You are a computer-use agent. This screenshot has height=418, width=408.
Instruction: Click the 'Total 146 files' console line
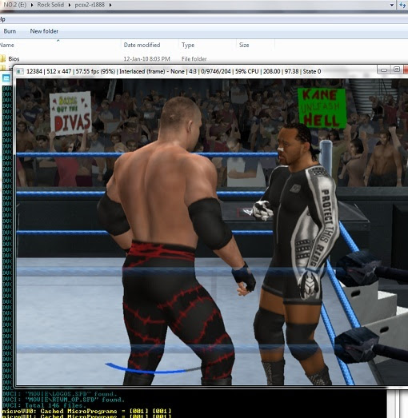pyautogui.click(x=45, y=405)
